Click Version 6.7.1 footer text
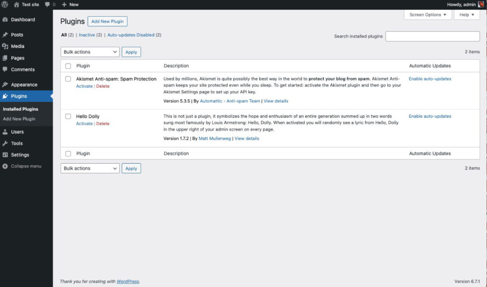Screen dimensions: 487x287 coord(467,281)
